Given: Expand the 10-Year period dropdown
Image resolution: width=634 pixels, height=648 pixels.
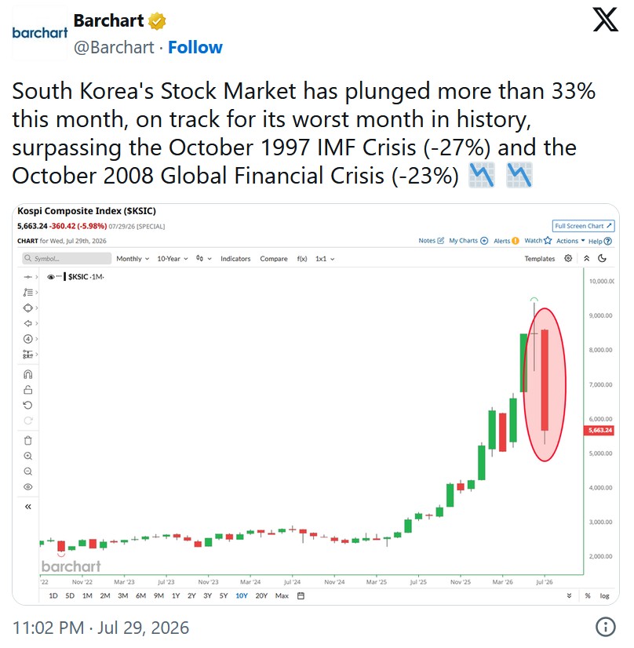Looking at the screenshot, I should point(173,259).
